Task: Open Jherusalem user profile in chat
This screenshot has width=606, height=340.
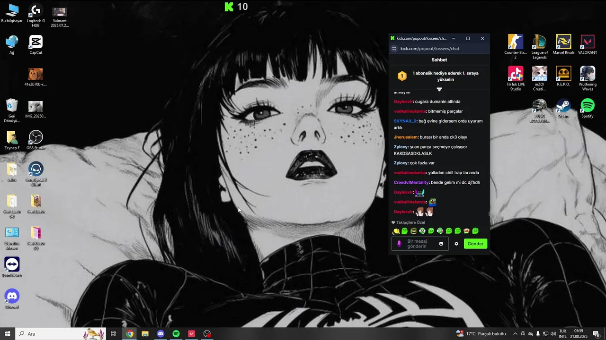Action: click(406, 137)
